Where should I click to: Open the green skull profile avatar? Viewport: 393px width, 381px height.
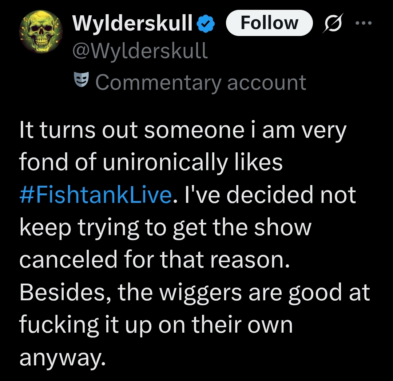[x=41, y=31]
